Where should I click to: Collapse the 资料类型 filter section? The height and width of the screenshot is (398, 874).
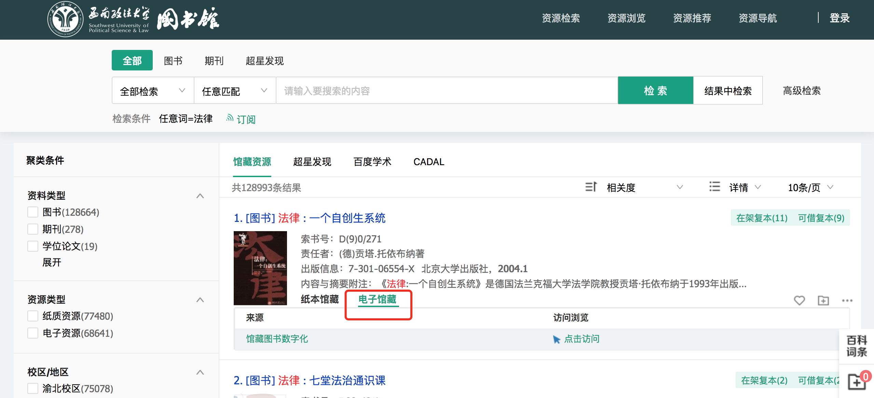pyautogui.click(x=200, y=196)
